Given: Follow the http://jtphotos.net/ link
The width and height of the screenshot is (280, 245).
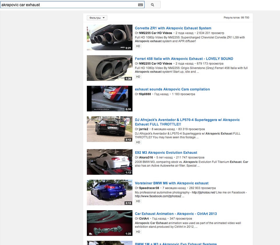Looking at the screenshot, I should click(x=204, y=192).
